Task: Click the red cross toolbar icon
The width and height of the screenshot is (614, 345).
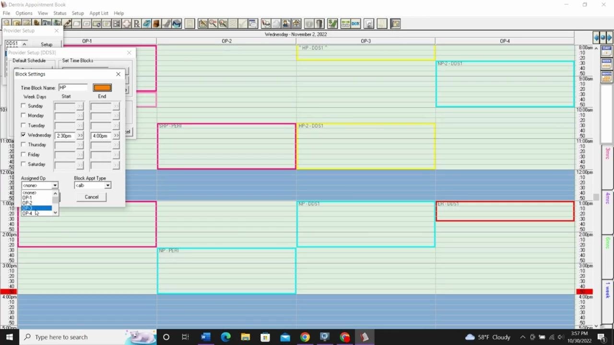Action: click(127, 23)
